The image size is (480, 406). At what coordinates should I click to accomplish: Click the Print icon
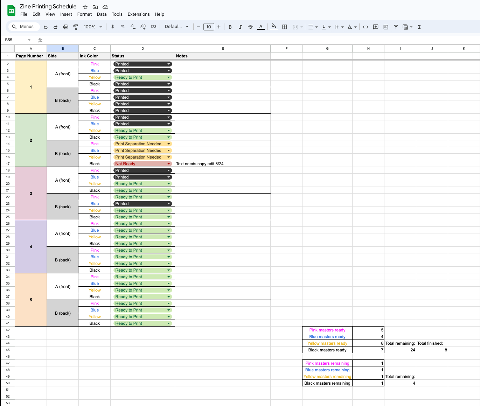[x=65, y=27]
